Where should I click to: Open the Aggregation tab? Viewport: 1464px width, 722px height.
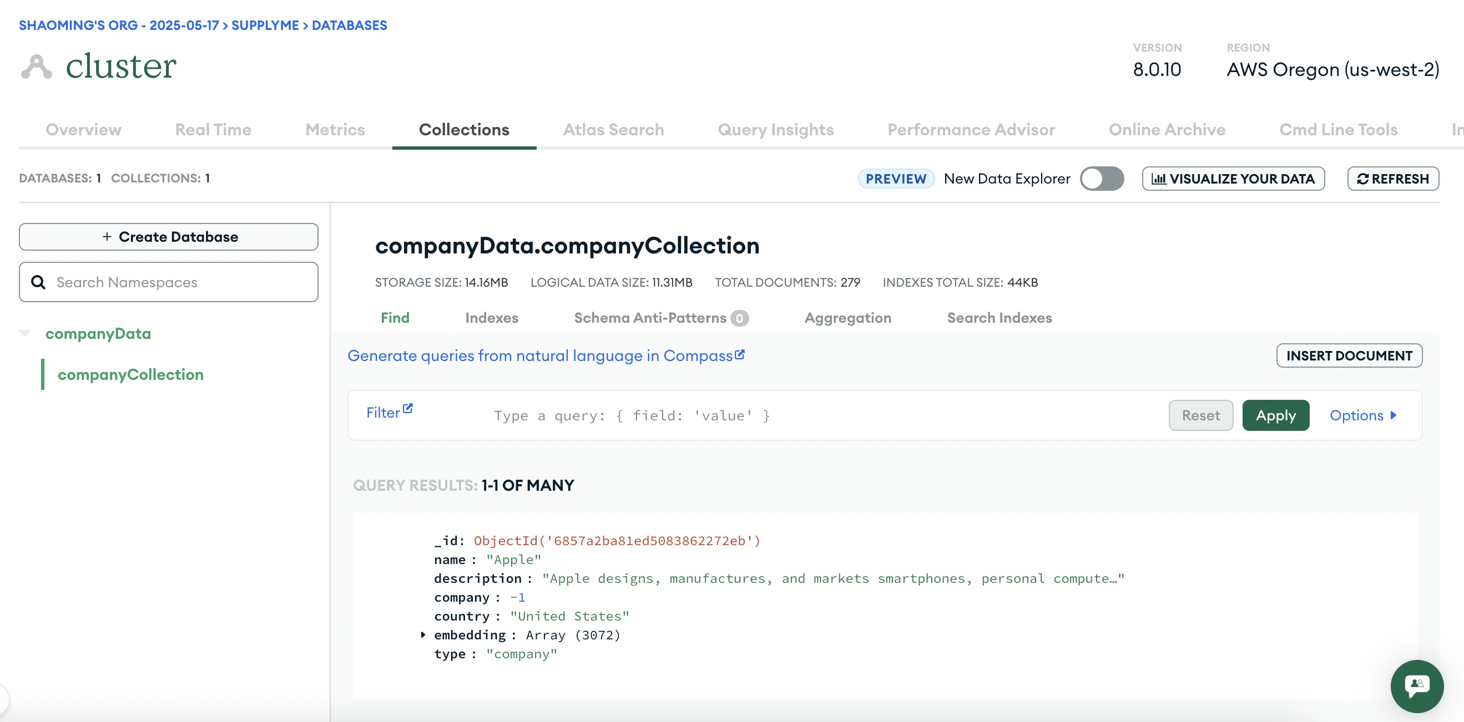pos(847,318)
